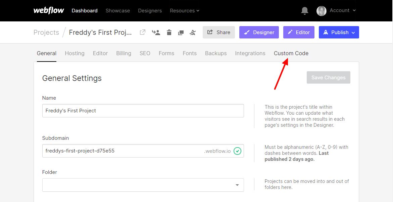Go back to Projects breadcrumb
This screenshot has height=202, width=393.
coord(46,32)
